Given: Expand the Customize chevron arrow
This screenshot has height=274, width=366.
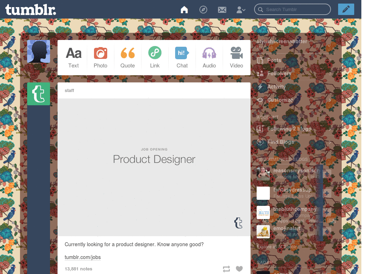Looking at the screenshot, I should pyautogui.click(x=330, y=100).
